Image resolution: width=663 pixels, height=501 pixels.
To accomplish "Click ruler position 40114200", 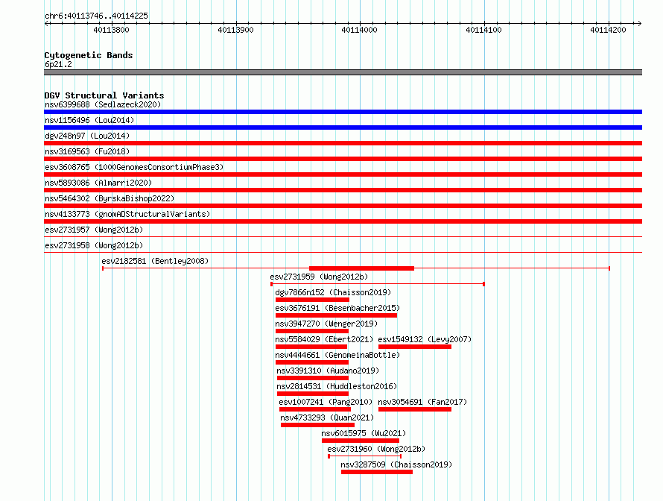I will tap(608, 30).
